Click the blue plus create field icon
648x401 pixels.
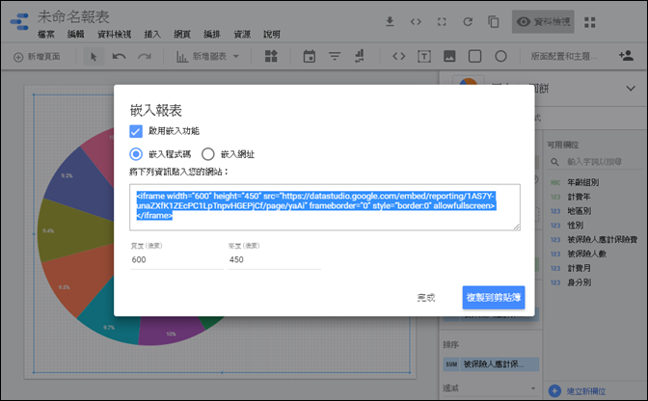[x=554, y=390]
